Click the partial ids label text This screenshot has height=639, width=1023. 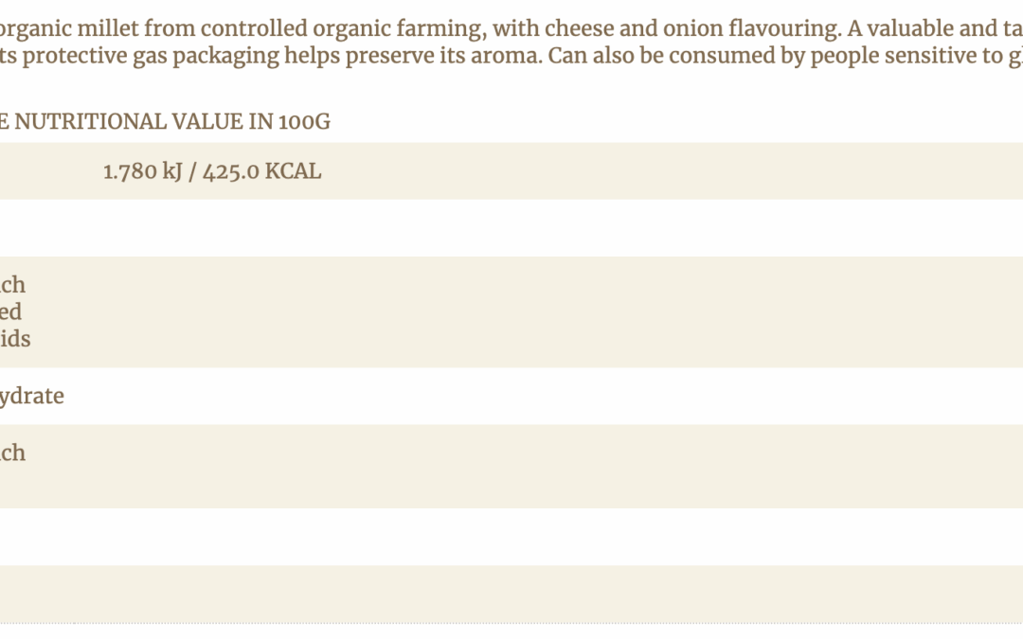tap(15, 339)
